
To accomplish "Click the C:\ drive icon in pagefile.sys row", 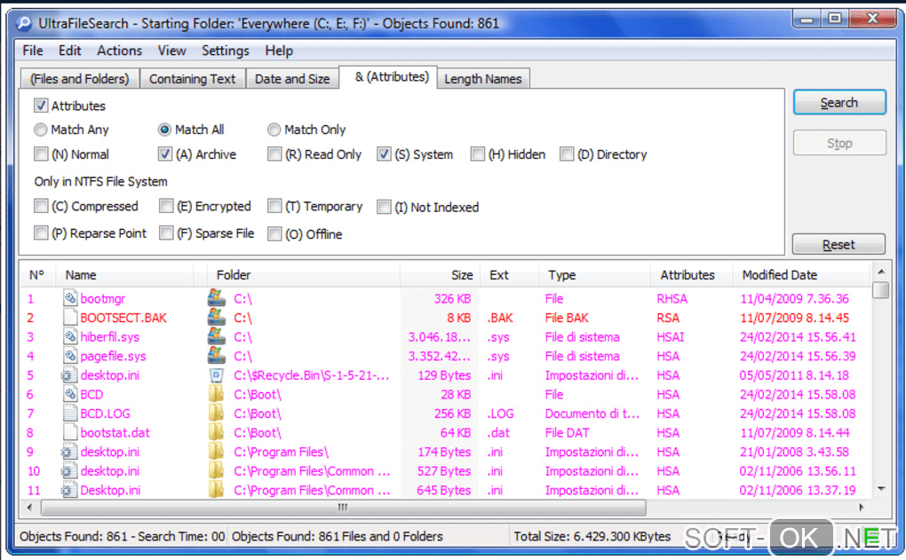I will [216, 355].
